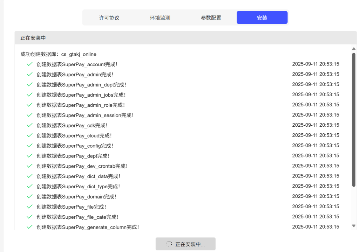Click the vertical scrollbar thumb in log panel
The width and height of the screenshot is (359, 252).
tap(353, 119)
